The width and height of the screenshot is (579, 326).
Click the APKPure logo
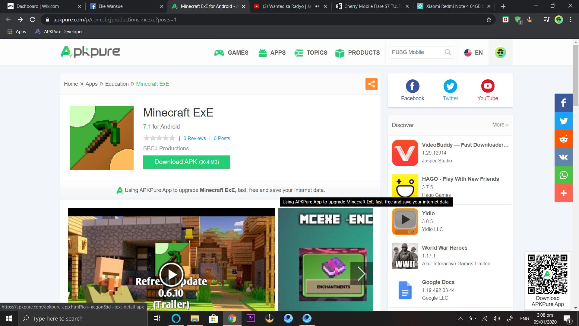click(90, 52)
